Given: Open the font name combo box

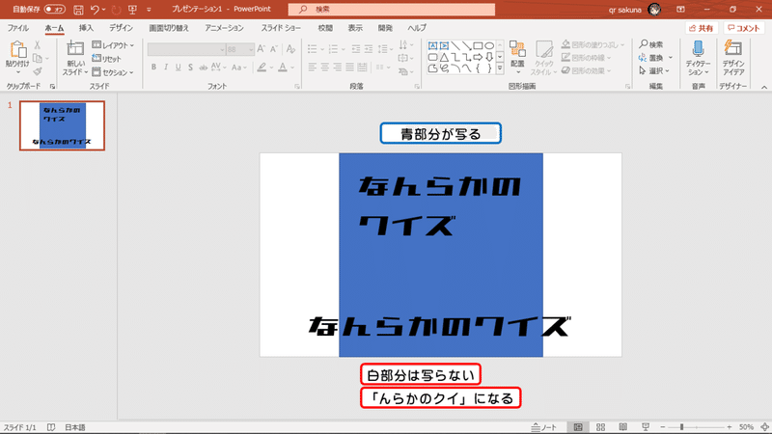Looking at the screenshot, I should 186,49.
